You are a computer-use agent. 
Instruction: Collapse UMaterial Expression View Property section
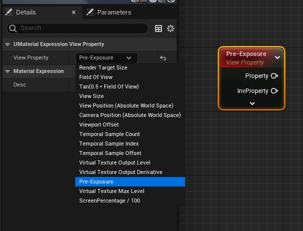tap(8, 44)
